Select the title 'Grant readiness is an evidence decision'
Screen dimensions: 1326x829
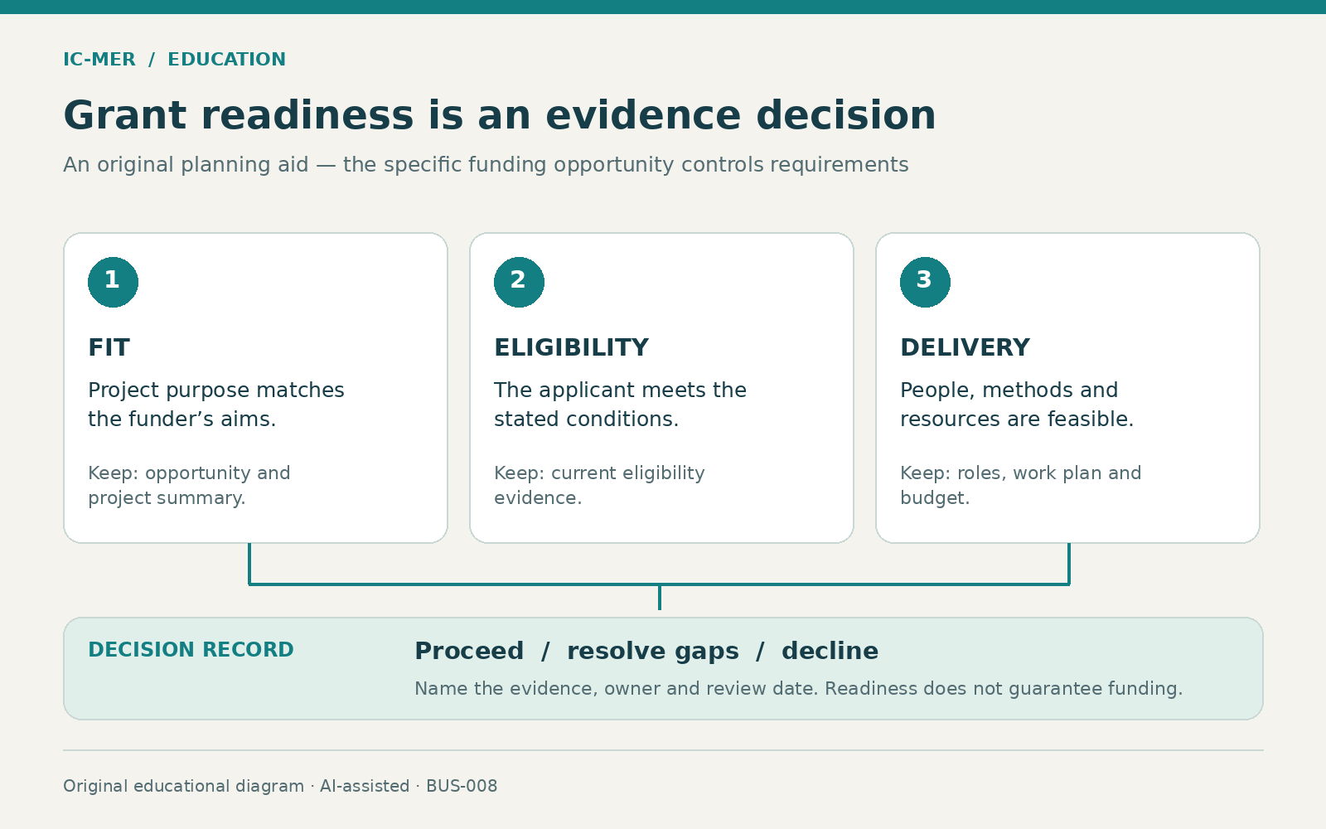pyautogui.click(x=500, y=115)
